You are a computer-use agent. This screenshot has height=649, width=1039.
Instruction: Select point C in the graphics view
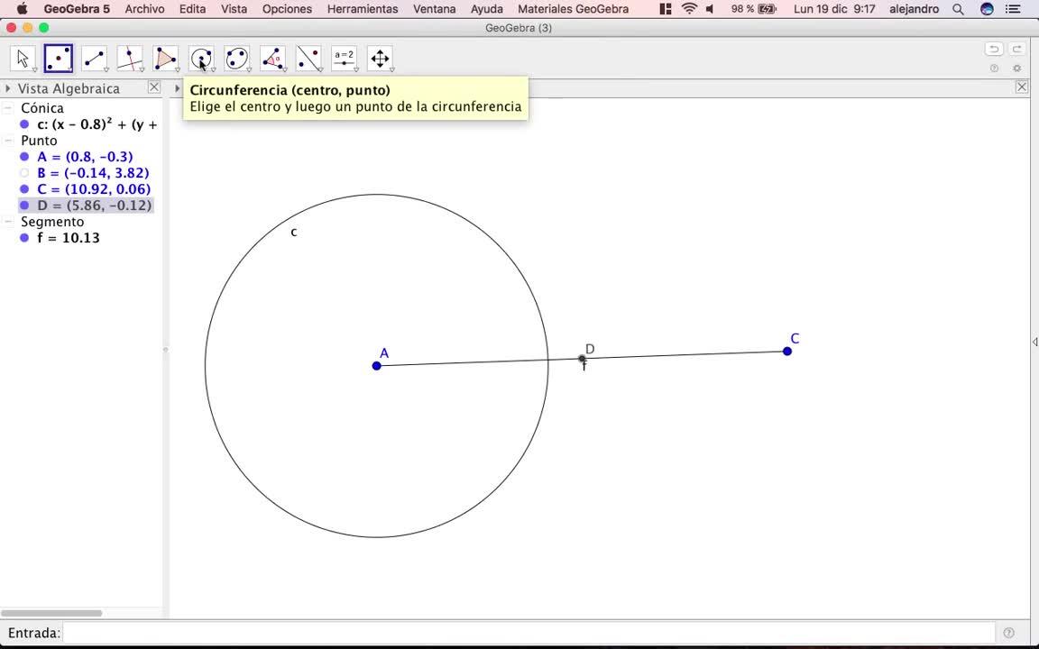click(787, 351)
